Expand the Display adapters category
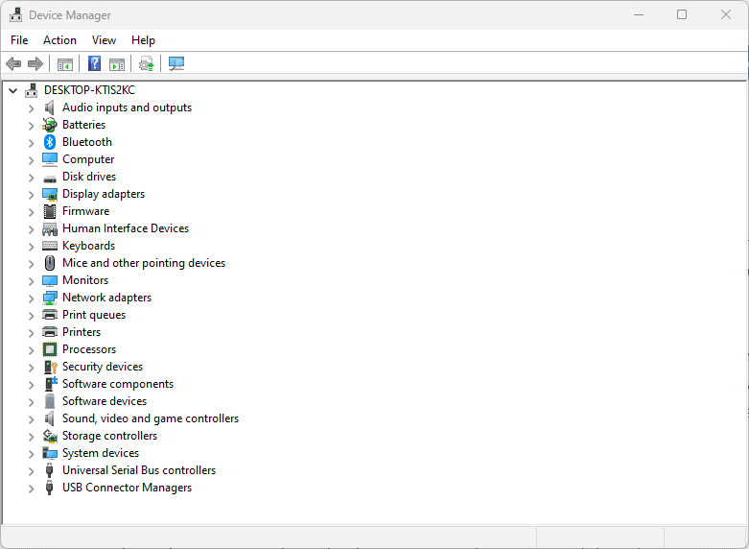749x549 pixels. click(31, 194)
